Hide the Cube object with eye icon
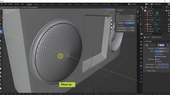This screenshot has height=95, width=170. coord(169,15)
